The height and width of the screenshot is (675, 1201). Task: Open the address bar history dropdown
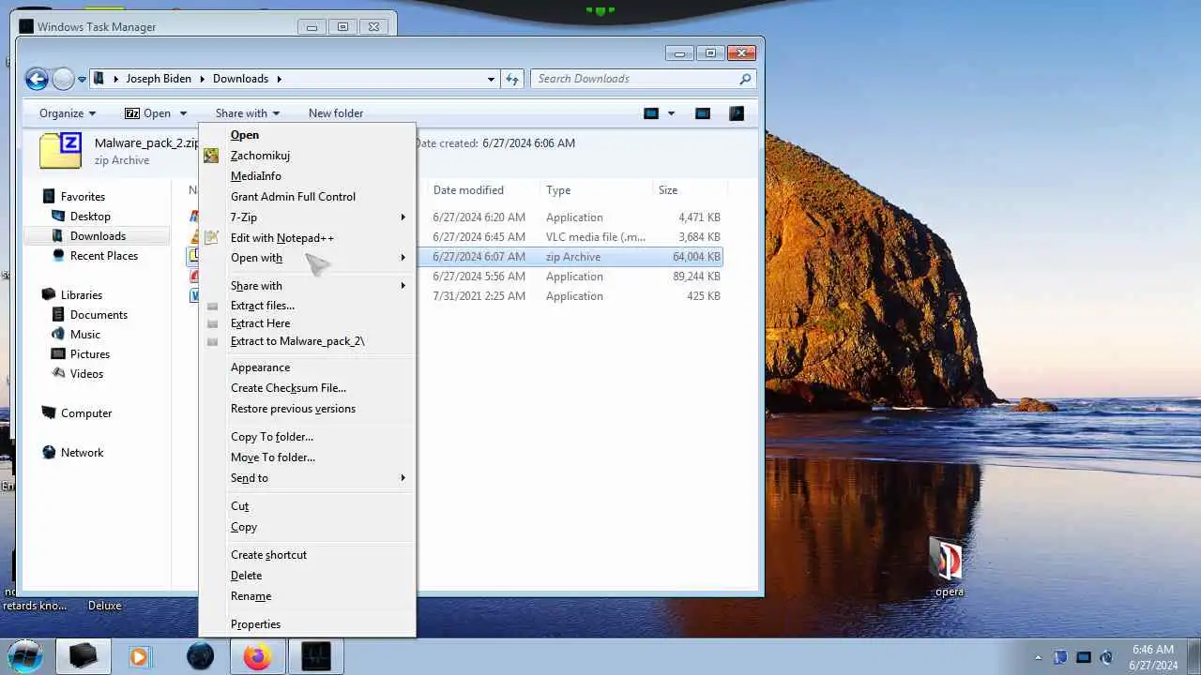491,79
